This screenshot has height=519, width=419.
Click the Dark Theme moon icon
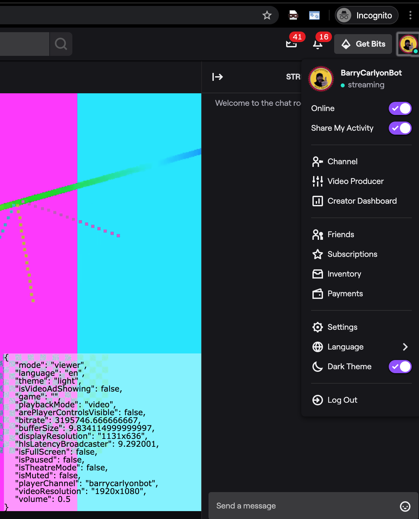317,367
